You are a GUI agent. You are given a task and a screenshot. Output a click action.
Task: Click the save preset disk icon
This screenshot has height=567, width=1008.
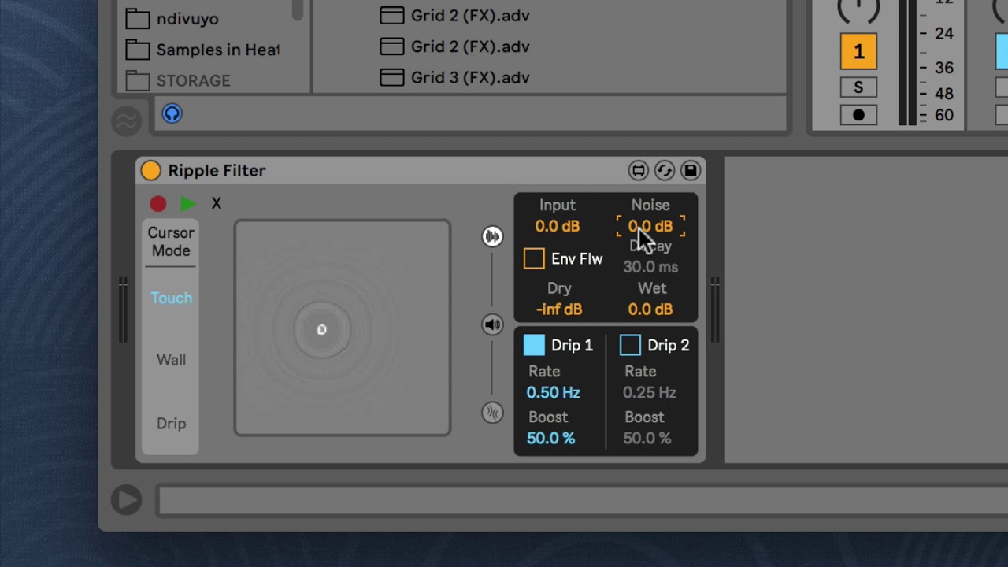tap(691, 170)
